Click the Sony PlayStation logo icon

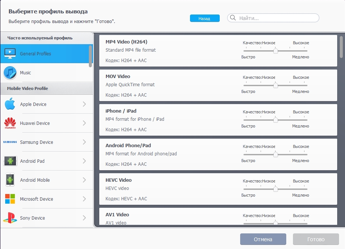10,218
